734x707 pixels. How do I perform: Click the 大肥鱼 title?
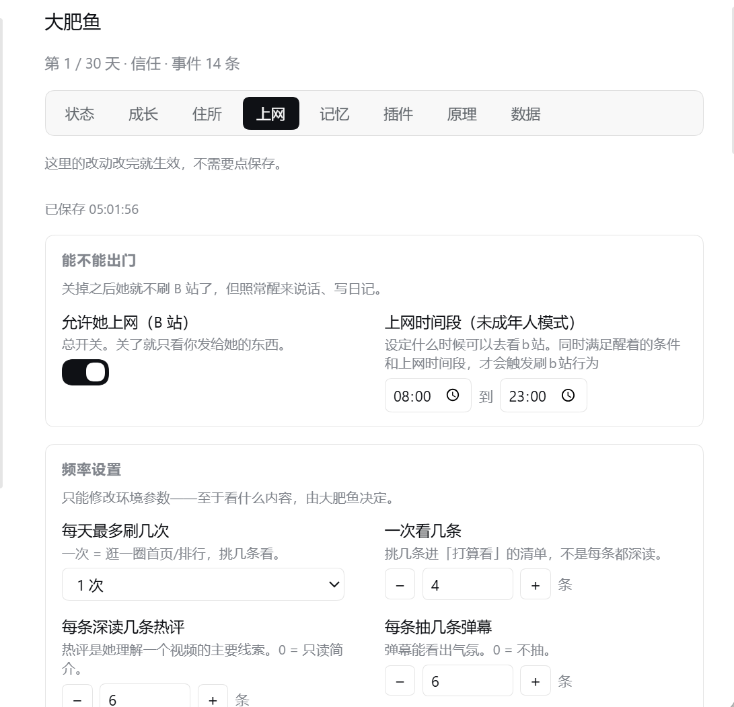click(x=73, y=22)
